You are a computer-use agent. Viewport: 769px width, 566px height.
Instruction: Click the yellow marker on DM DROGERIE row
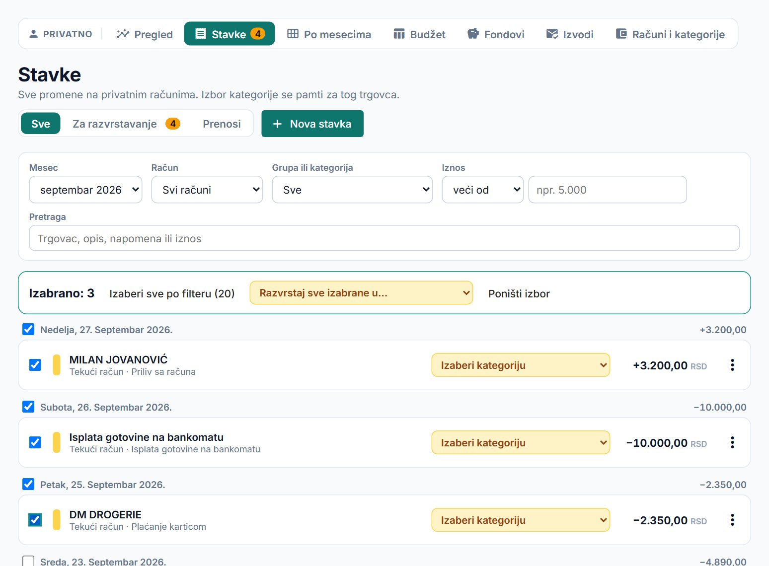(x=57, y=520)
